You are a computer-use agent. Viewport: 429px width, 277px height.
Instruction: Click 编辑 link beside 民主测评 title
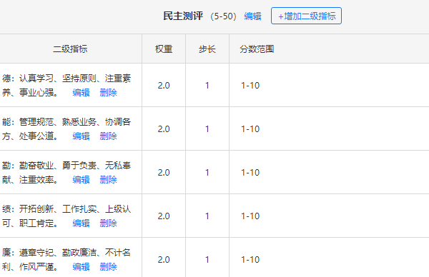(252, 16)
